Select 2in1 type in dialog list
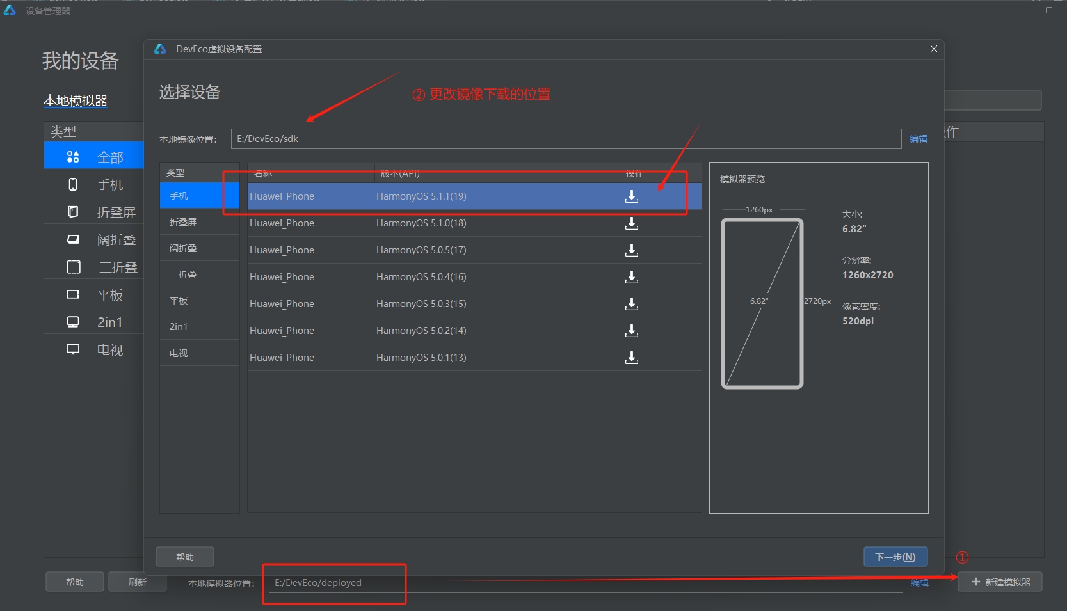This screenshot has width=1067, height=611. (x=179, y=327)
